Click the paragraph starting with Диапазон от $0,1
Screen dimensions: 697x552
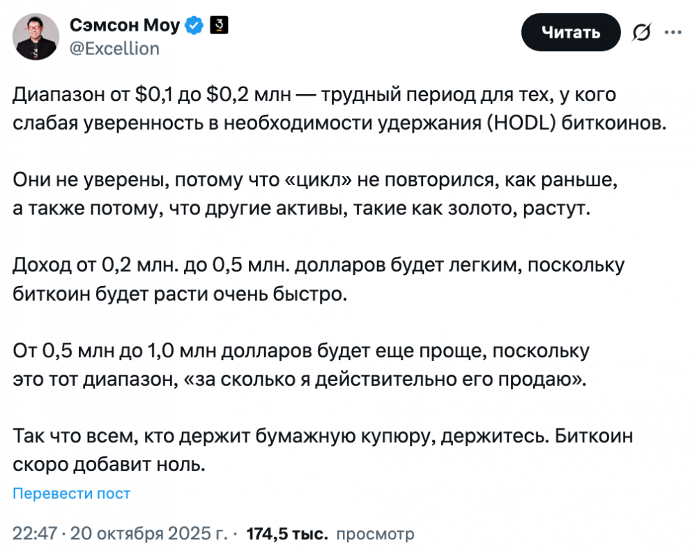tap(314, 108)
